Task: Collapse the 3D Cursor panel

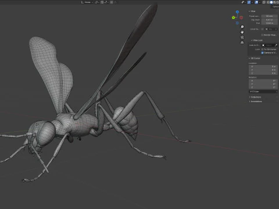Action: coord(255,58)
